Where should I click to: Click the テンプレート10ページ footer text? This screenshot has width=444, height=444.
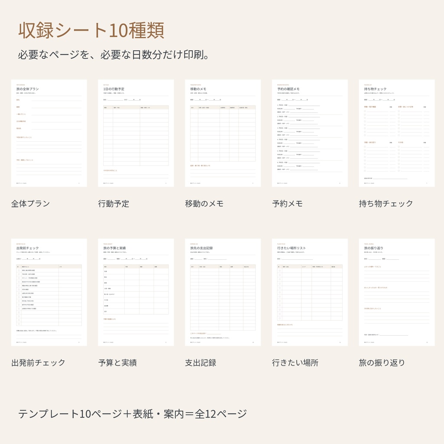point(133,414)
